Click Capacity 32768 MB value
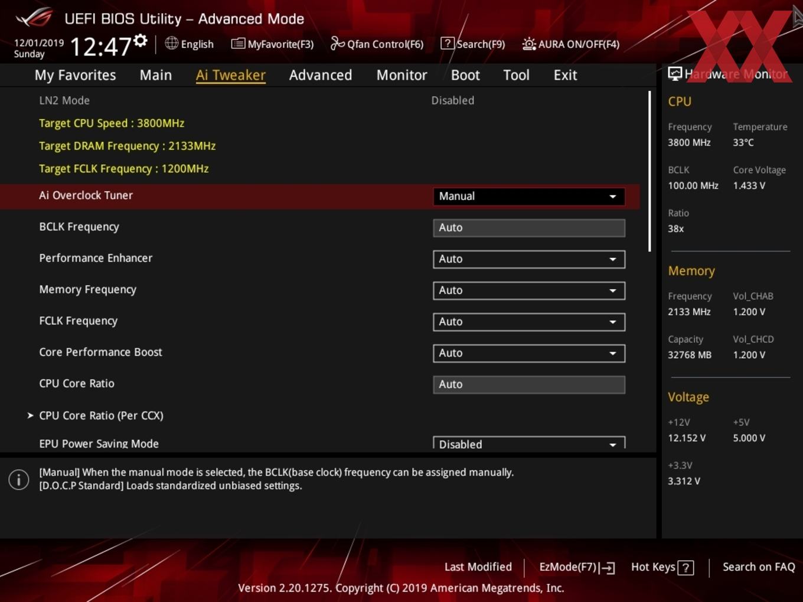Screen dimensions: 803x602 point(690,355)
